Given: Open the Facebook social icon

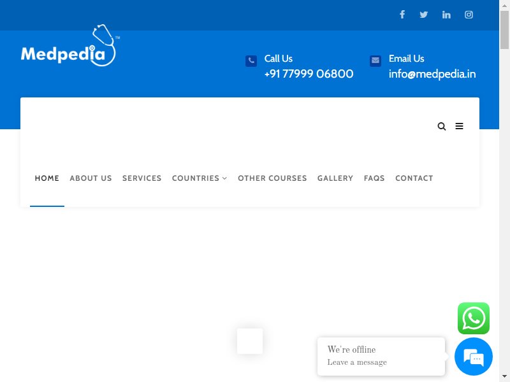Looking at the screenshot, I should click(402, 15).
